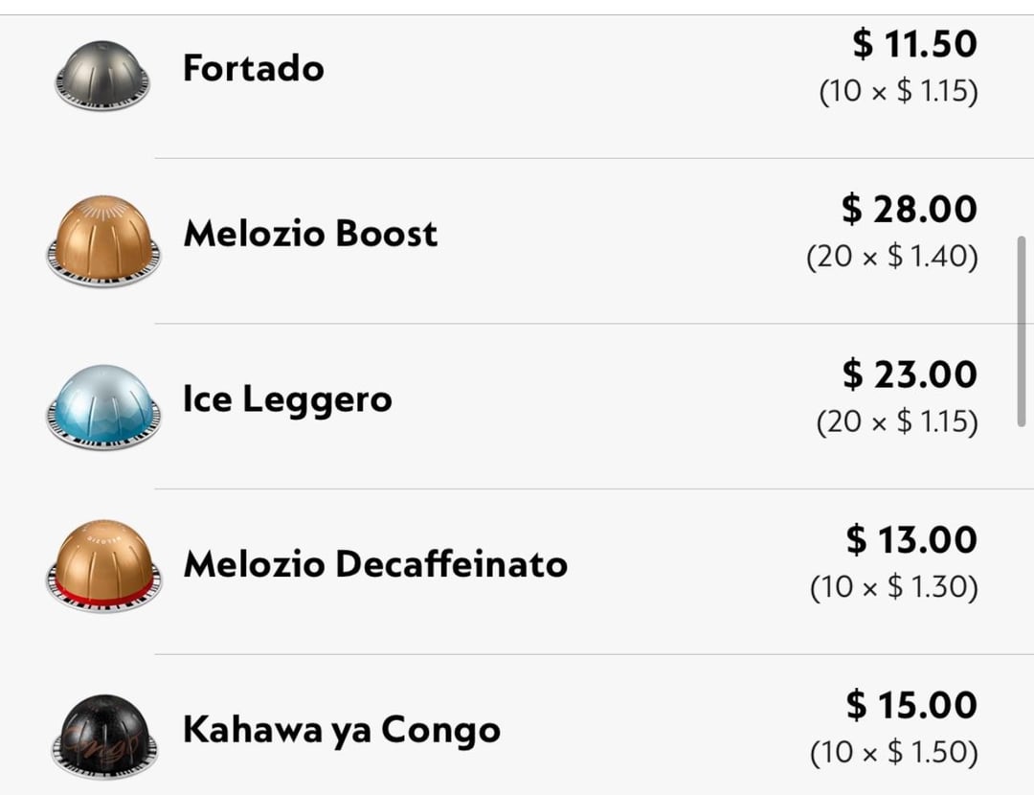Click the black Kahawa ya Congo capsule
Screen dimensions: 1034x795
103,734
